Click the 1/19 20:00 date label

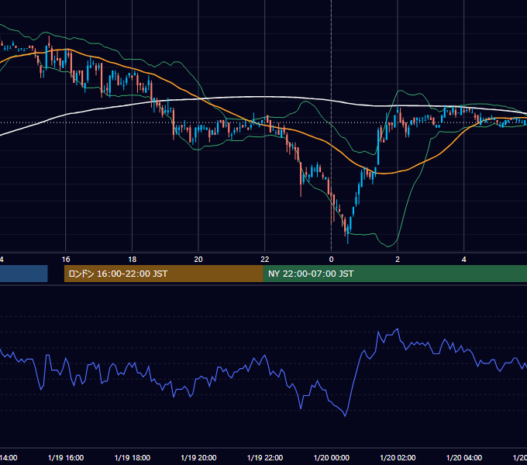click(198, 457)
